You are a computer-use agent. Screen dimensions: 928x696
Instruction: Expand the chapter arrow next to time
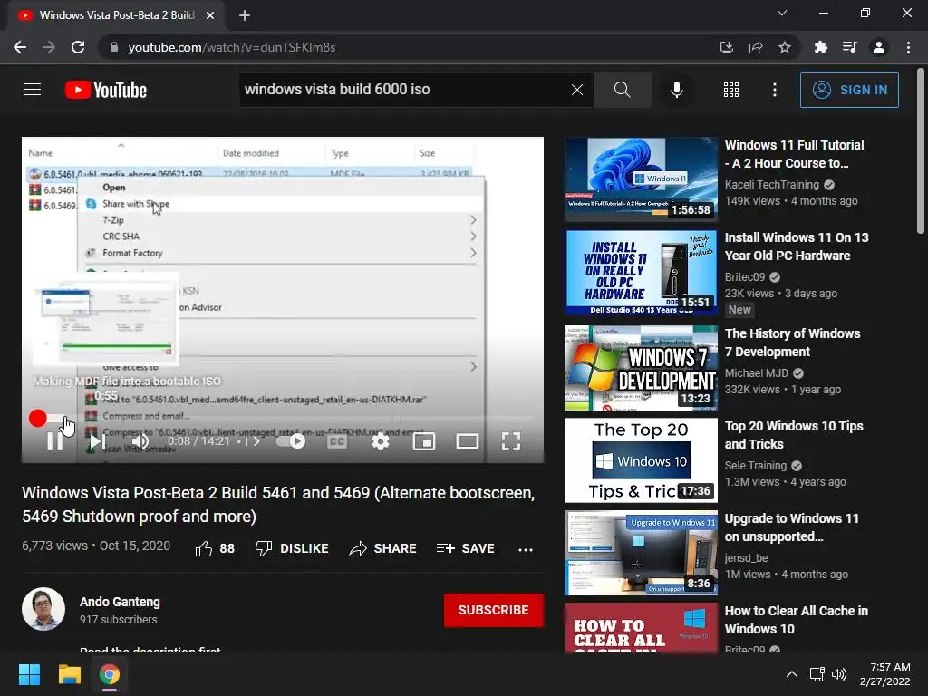[x=256, y=441]
